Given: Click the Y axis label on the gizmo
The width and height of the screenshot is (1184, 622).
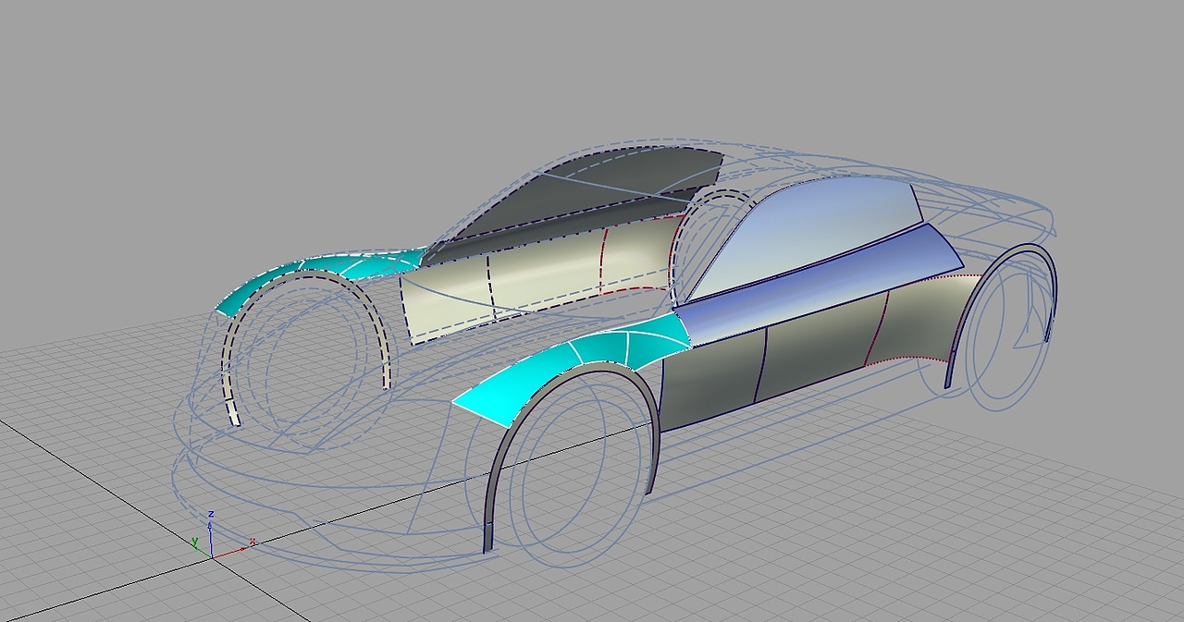Looking at the screenshot, I should [x=195, y=542].
